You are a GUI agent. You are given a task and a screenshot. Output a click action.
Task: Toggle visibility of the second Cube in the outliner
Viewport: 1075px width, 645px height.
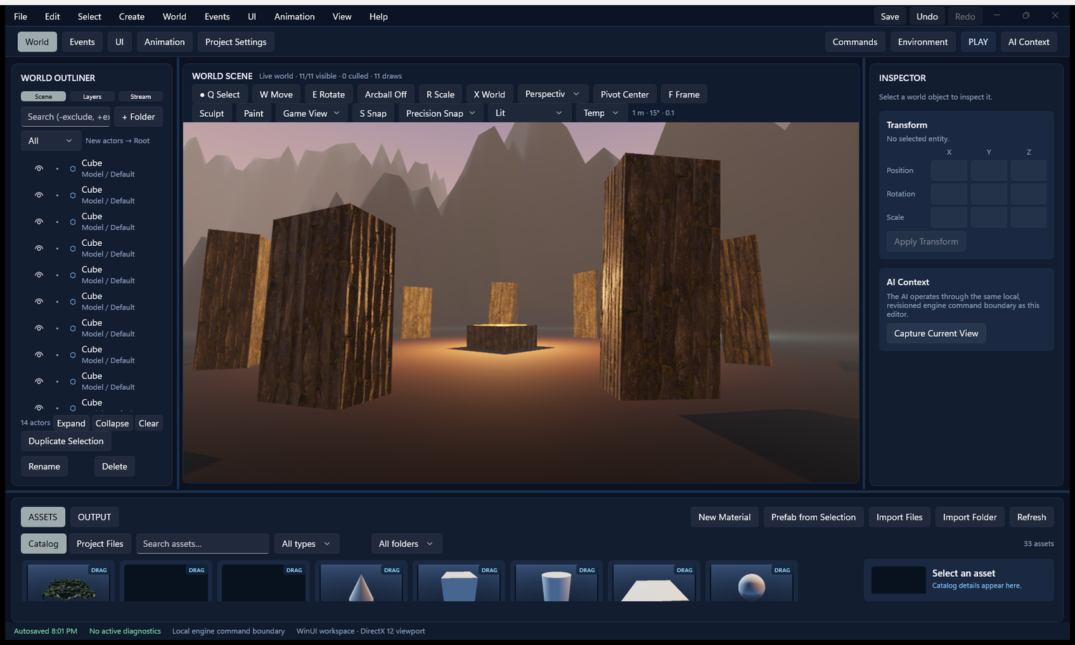39,195
